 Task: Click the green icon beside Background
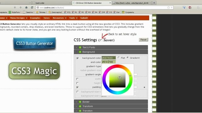[x=80, y=52]
